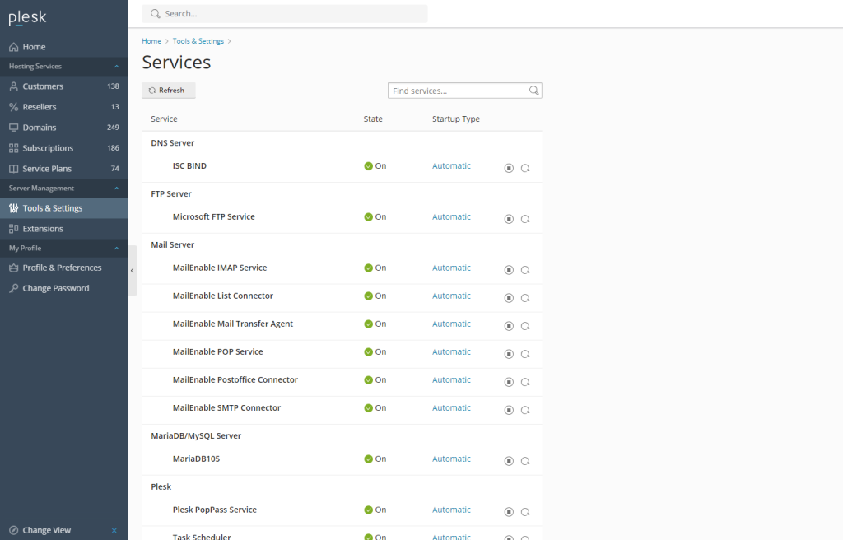
Task: Change MailEnable List Connector startup type
Action: click(451, 296)
